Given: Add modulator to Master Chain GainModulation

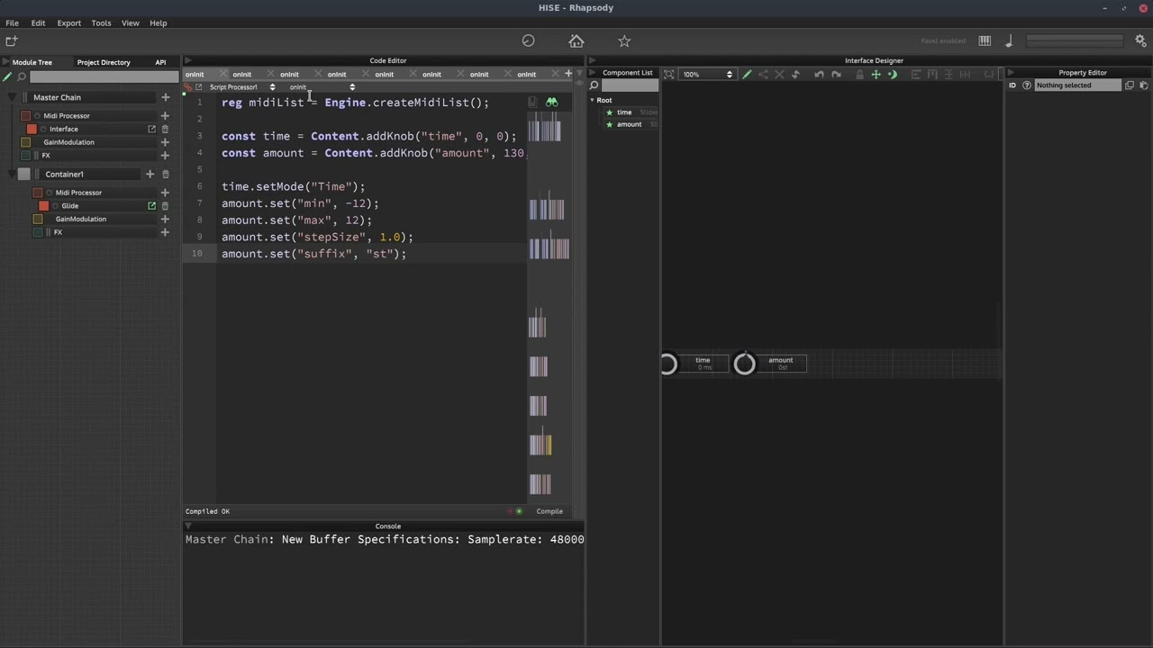Looking at the screenshot, I should (165, 142).
